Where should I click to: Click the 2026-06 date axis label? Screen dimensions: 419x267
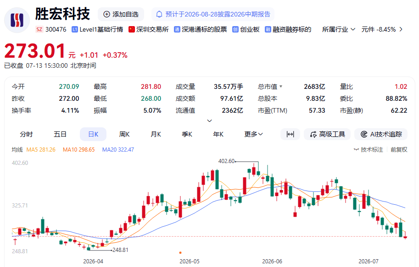(272, 262)
